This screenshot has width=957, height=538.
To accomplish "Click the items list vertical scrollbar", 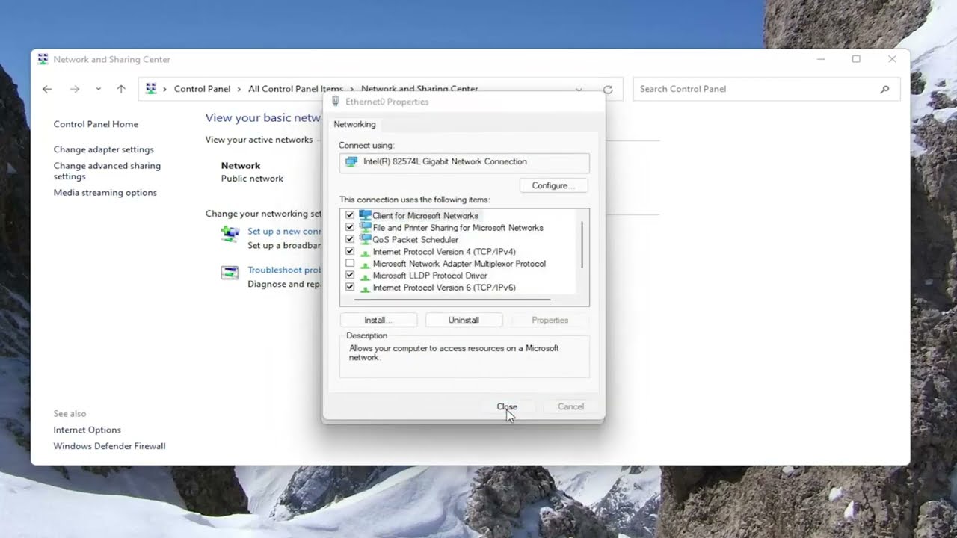I will 582,245.
